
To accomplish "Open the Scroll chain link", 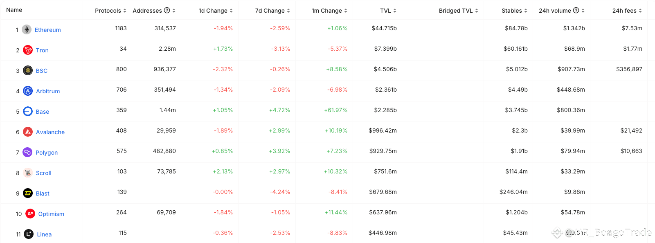I will coord(44,173).
